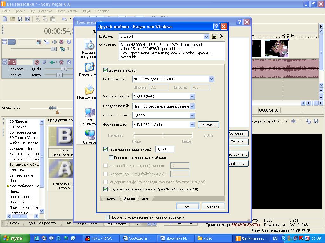Viewport: 325px width, 243px height.
Task: Open the Файл menu
Action: 6,11
